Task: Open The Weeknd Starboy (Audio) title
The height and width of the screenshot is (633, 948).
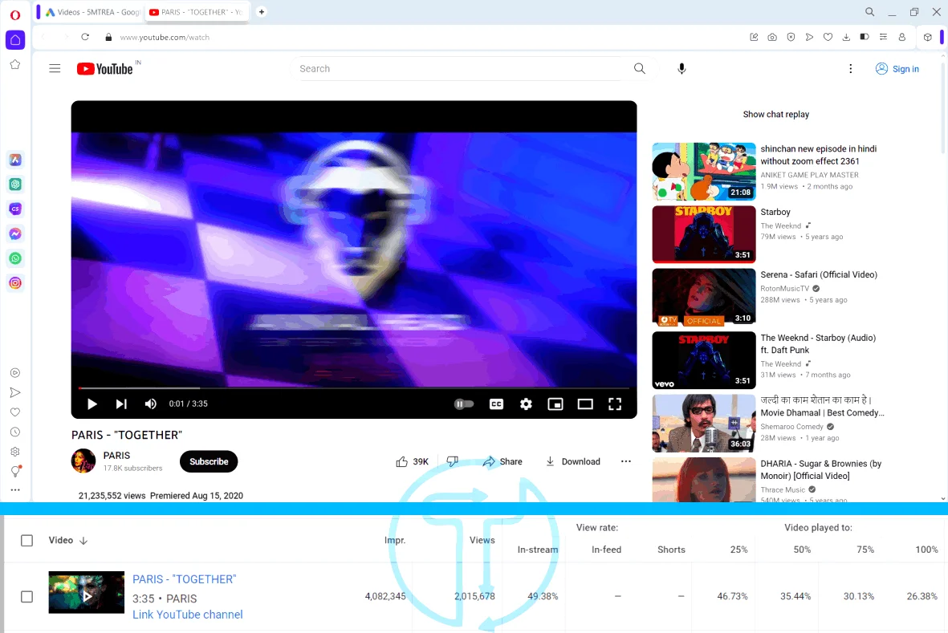Action: tap(818, 343)
